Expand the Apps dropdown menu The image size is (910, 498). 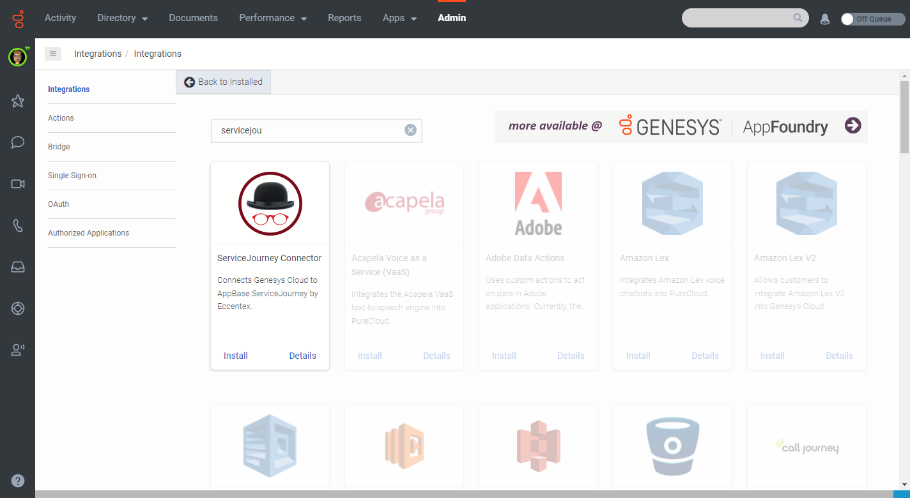pyautogui.click(x=399, y=18)
